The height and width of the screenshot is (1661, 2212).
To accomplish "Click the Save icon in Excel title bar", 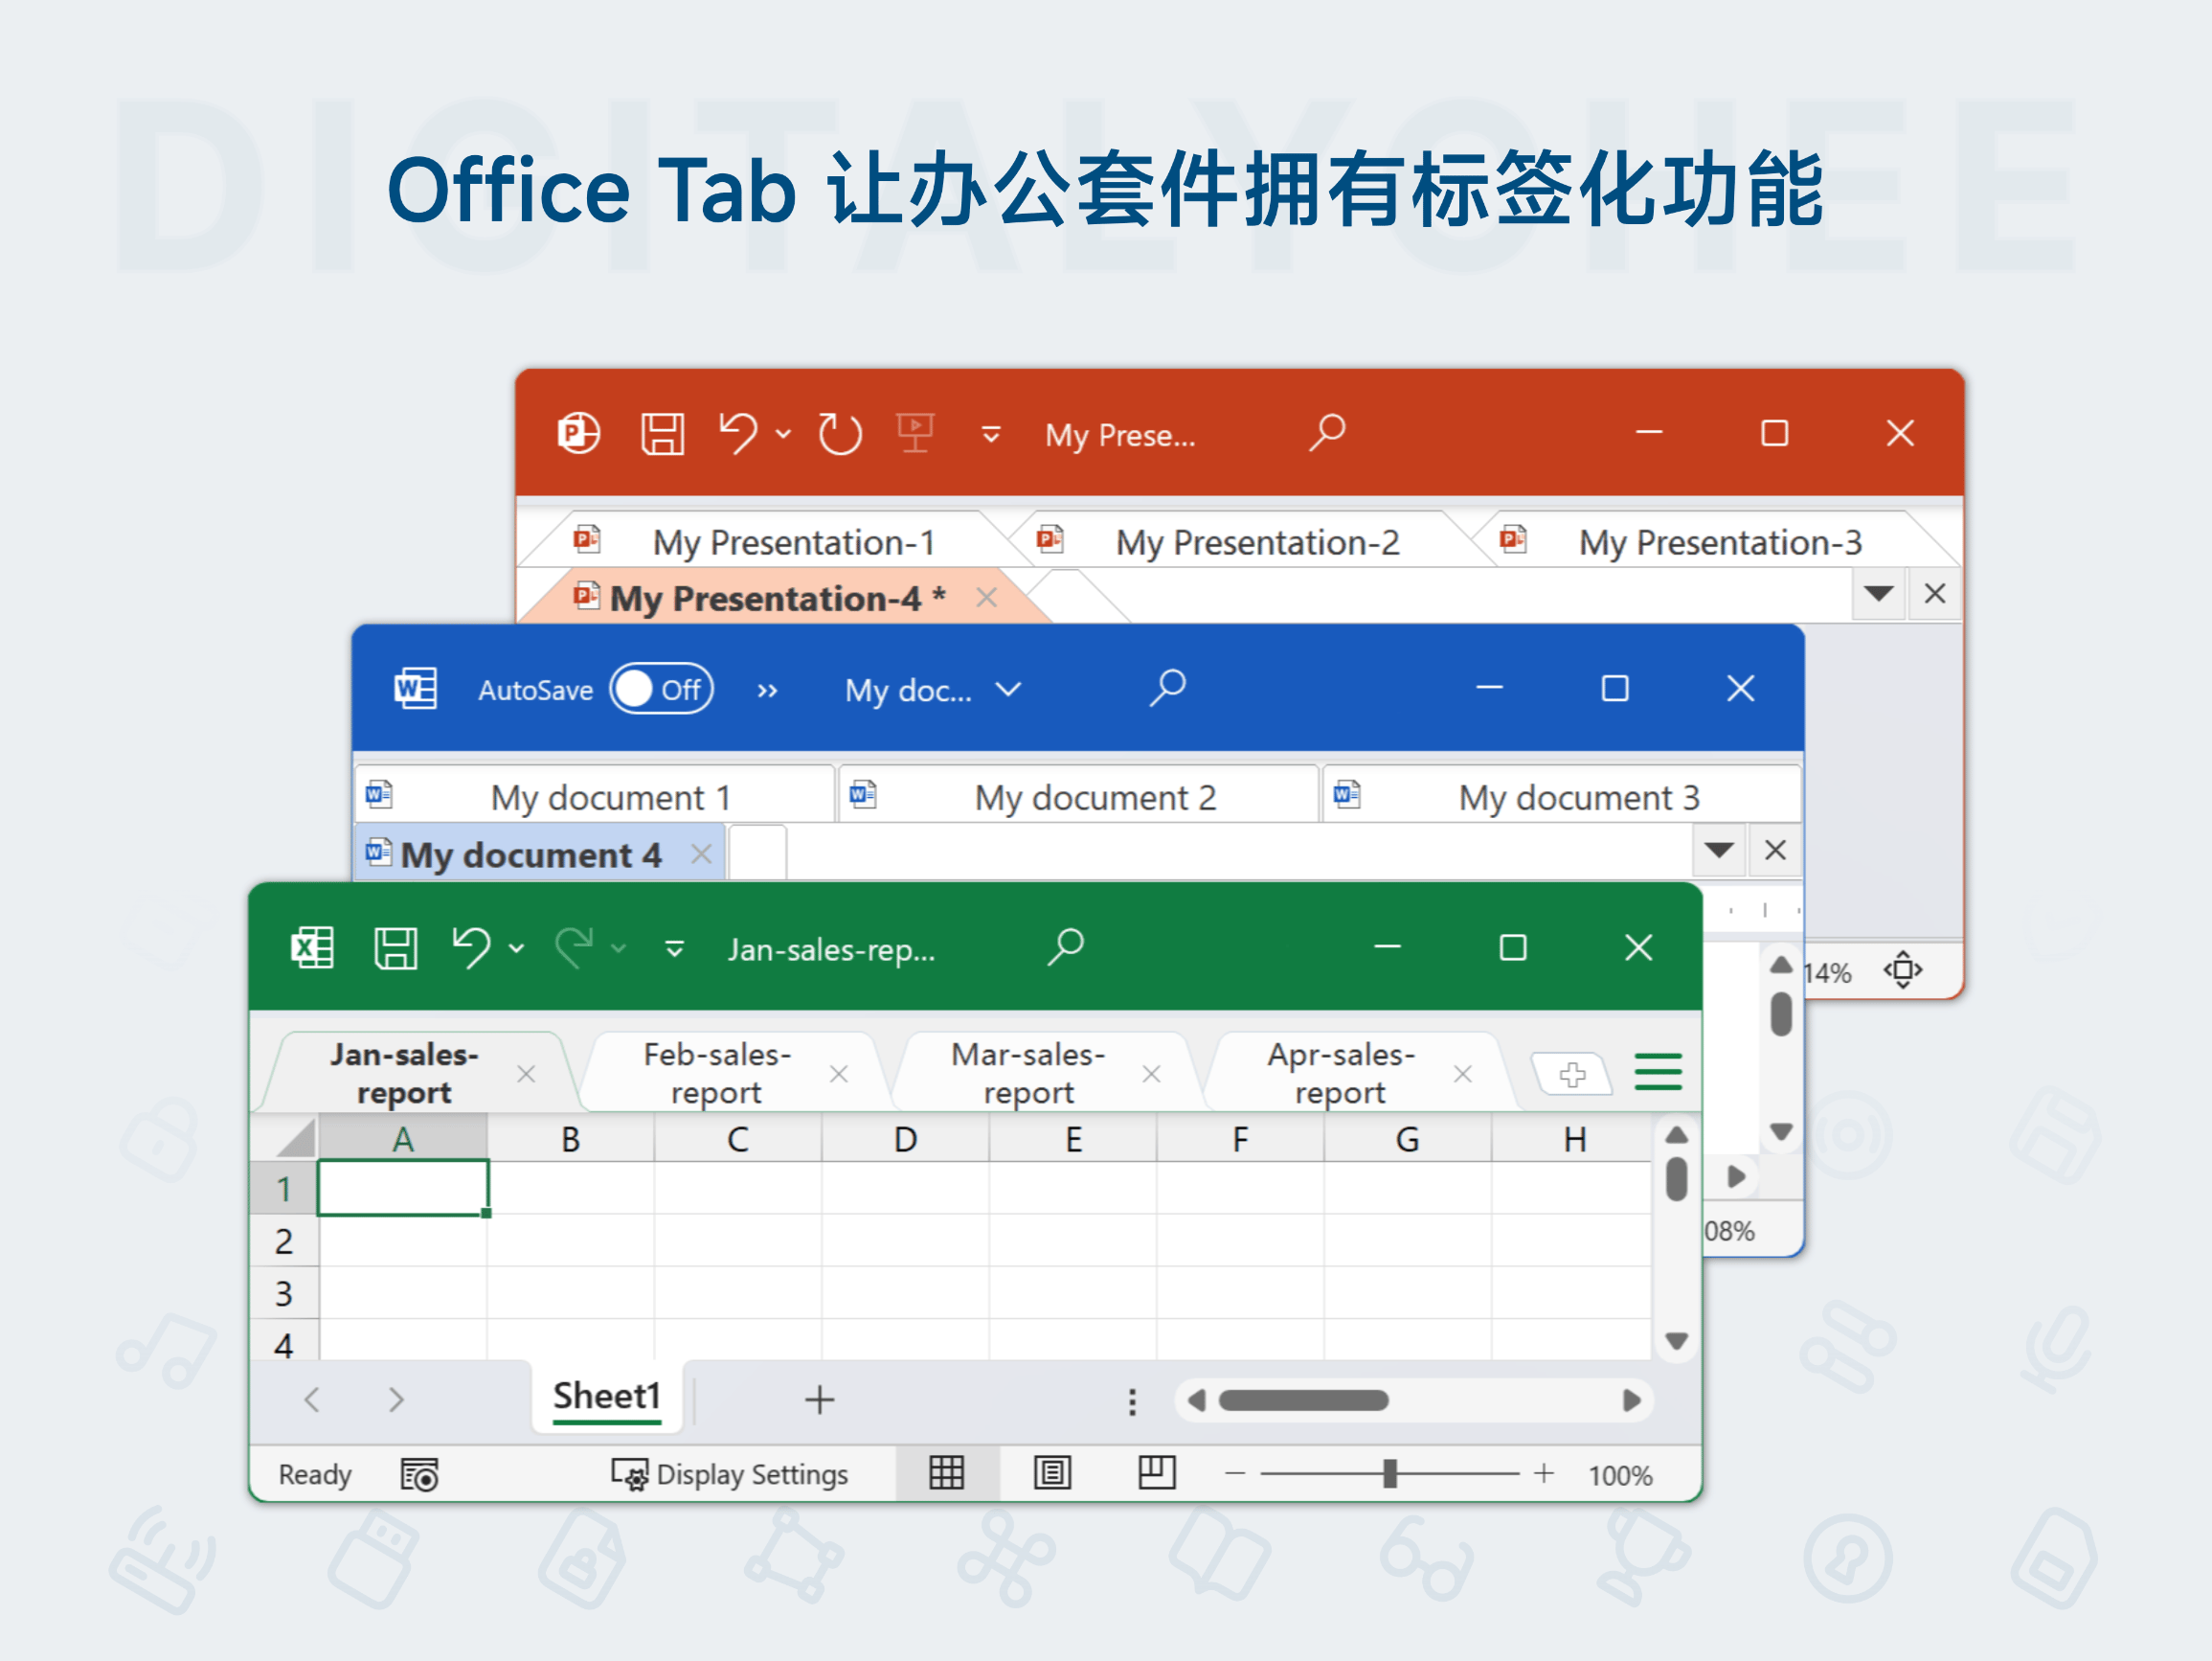I will tap(396, 947).
